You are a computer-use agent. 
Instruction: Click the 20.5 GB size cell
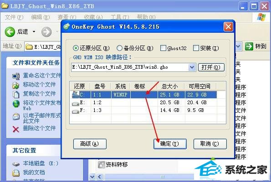[x=170, y=102]
